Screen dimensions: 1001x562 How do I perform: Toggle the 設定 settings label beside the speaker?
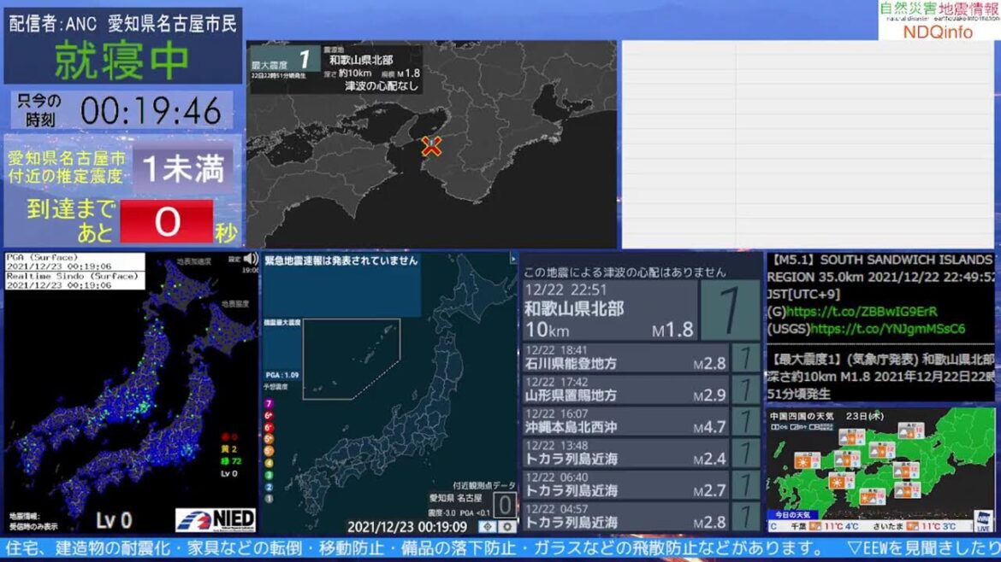(234, 258)
